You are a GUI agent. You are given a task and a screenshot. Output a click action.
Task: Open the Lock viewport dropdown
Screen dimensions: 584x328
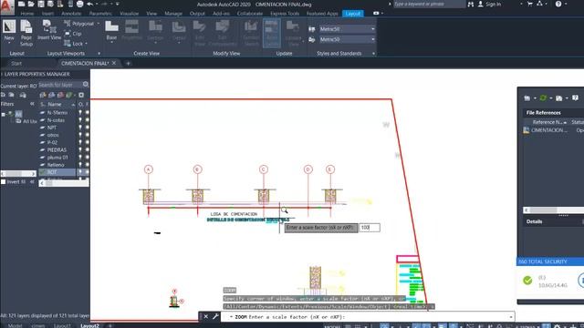point(86,44)
